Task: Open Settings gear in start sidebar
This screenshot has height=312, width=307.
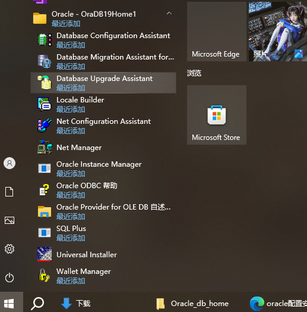Action: tap(10, 249)
